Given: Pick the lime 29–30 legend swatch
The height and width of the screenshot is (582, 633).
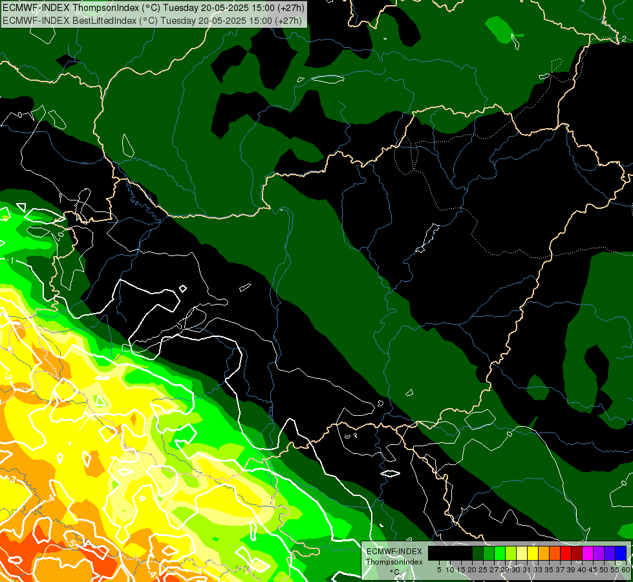Looking at the screenshot, I should point(511,553).
